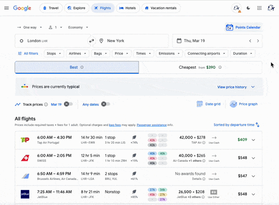279x205 pixels.
Task: Open the Emissions filter dropdown
Action: pos(169,53)
